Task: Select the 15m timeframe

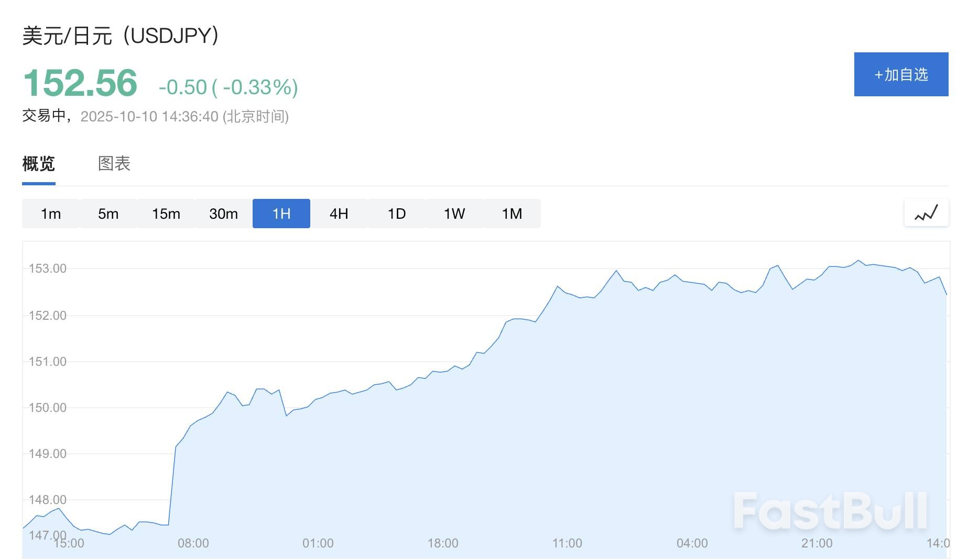Action: pos(166,214)
